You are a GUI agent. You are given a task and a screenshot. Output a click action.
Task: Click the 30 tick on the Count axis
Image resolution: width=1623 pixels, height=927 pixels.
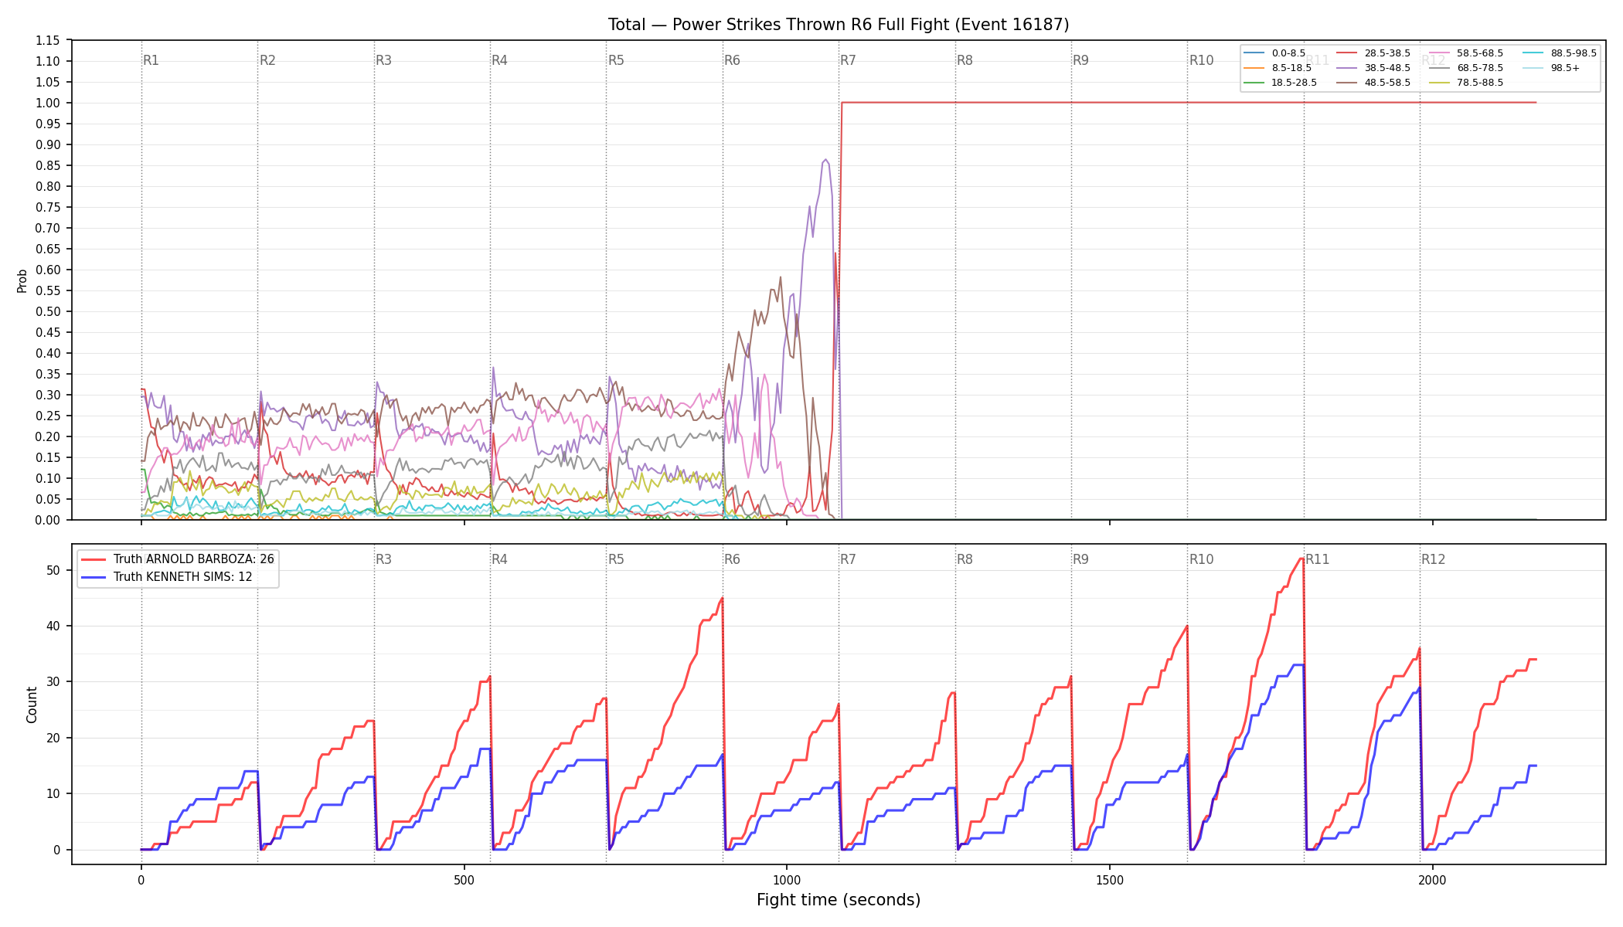[x=53, y=681]
